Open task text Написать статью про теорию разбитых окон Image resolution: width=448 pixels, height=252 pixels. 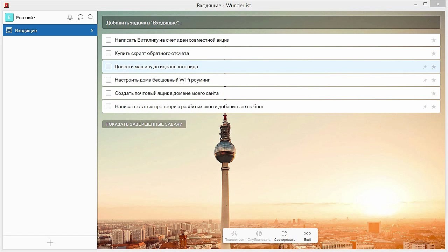(189, 106)
